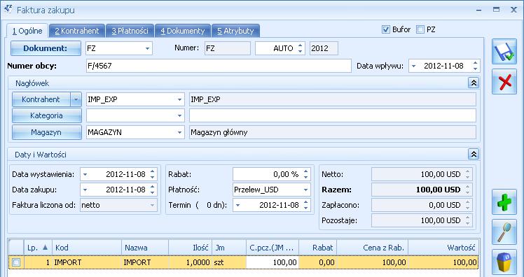Open the Kategoria dropdown

(179, 115)
